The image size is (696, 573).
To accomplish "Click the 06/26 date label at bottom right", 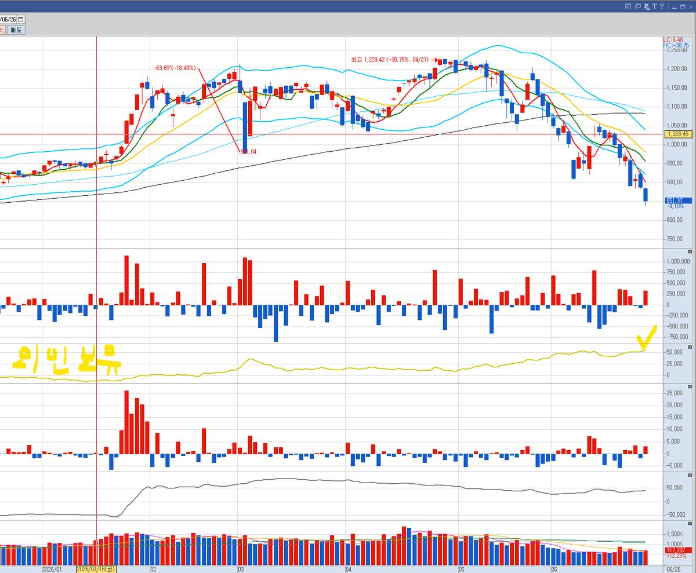I will [674, 570].
